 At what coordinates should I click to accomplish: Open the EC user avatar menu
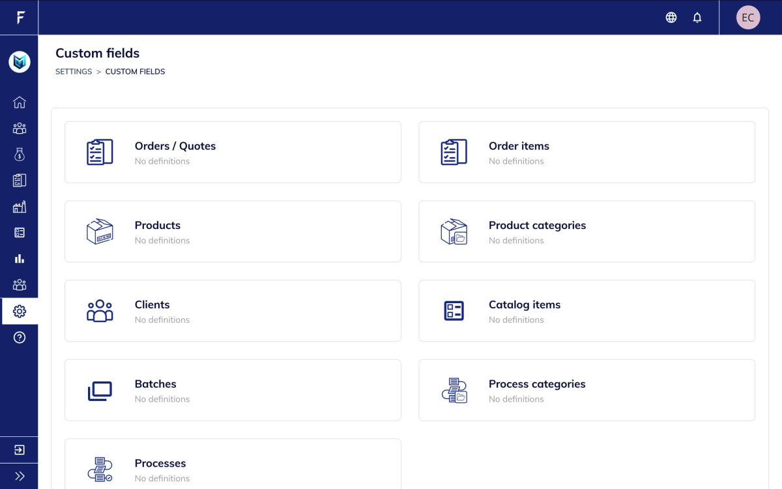[748, 18]
